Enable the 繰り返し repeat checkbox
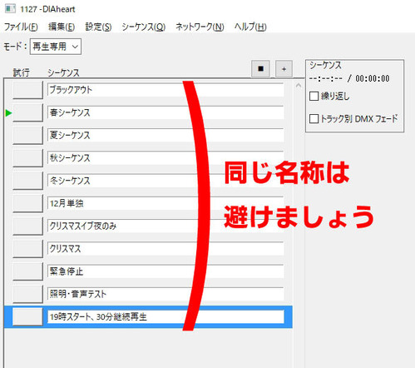 (x=314, y=97)
